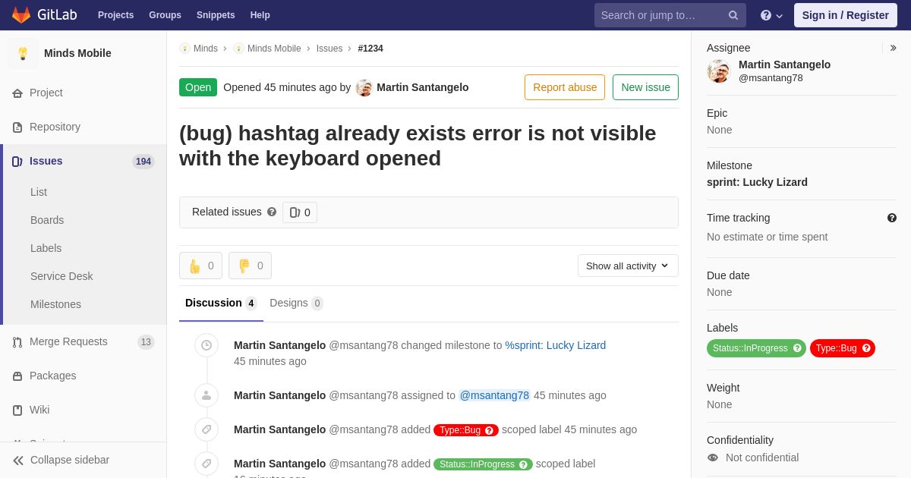Give a thumbs down reaction
The height and width of the screenshot is (478, 911).
click(250, 266)
